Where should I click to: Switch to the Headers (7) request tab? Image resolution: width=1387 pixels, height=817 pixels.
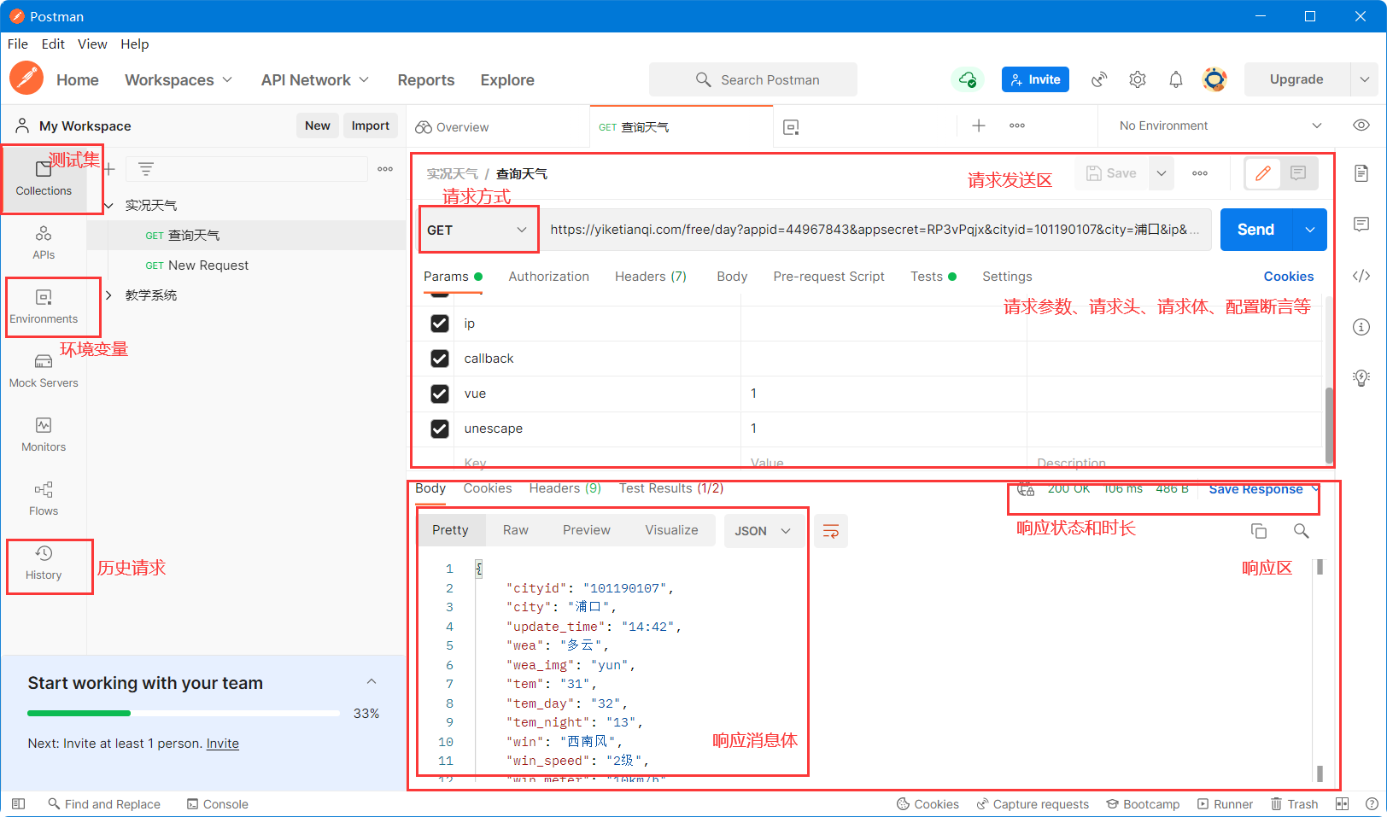click(x=651, y=277)
